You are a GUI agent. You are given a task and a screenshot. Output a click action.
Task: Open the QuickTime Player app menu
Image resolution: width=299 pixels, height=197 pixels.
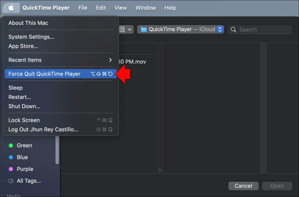click(x=46, y=8)
